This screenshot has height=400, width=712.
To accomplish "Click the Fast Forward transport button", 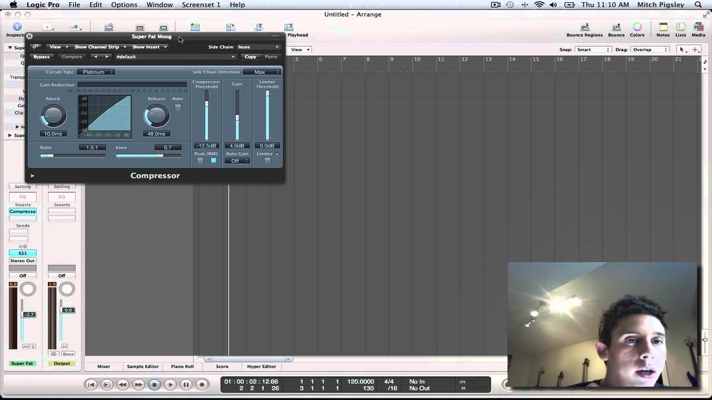I will pyautogui.click(x=139, y=384).
